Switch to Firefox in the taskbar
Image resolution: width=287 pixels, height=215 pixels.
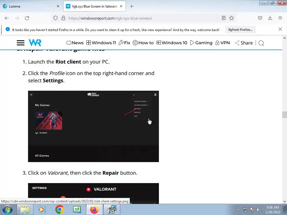tap(94, 210)
